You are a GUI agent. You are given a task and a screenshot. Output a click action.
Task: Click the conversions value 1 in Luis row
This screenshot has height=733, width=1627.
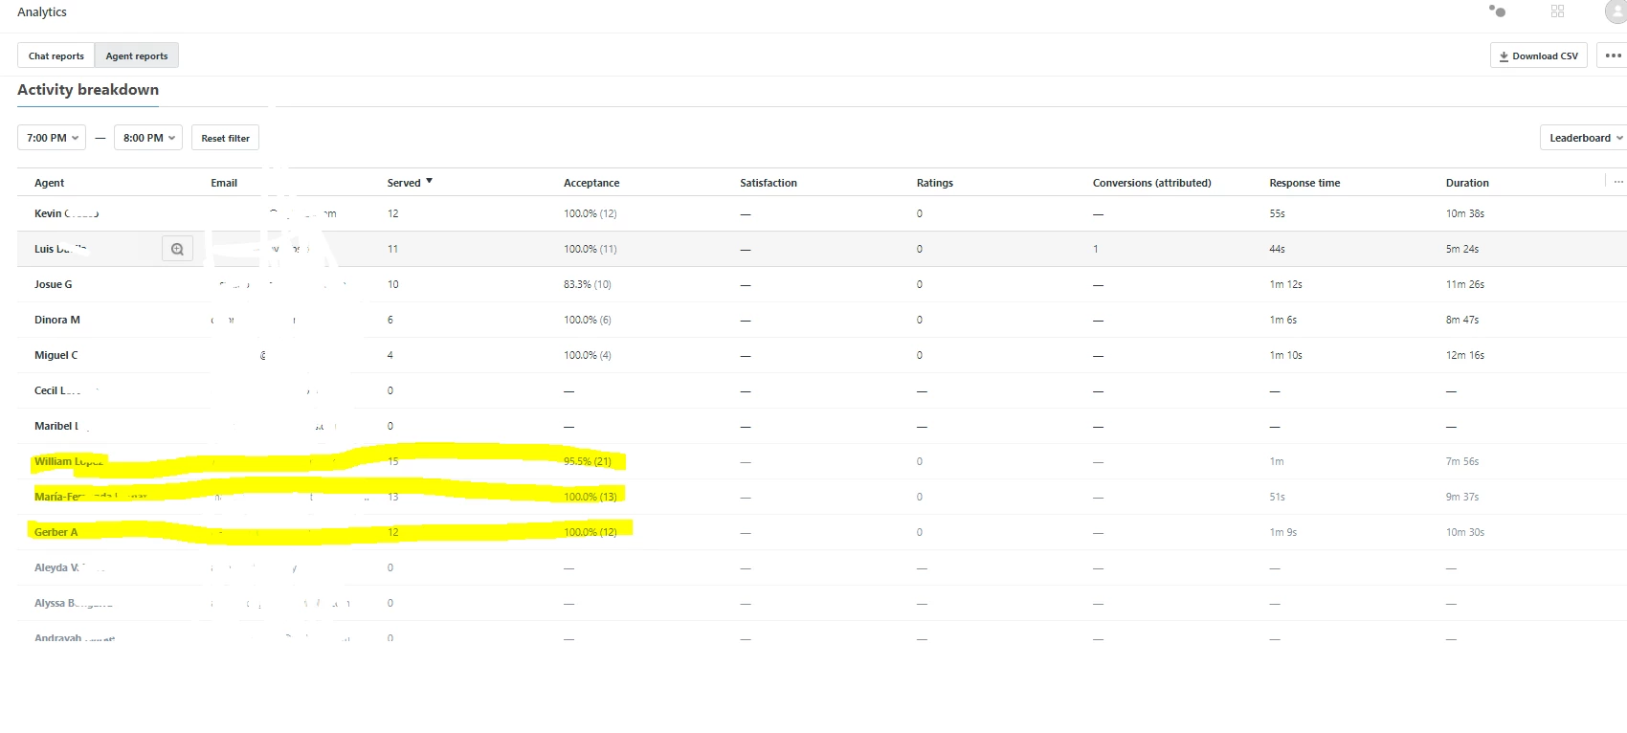[1096, 249]
